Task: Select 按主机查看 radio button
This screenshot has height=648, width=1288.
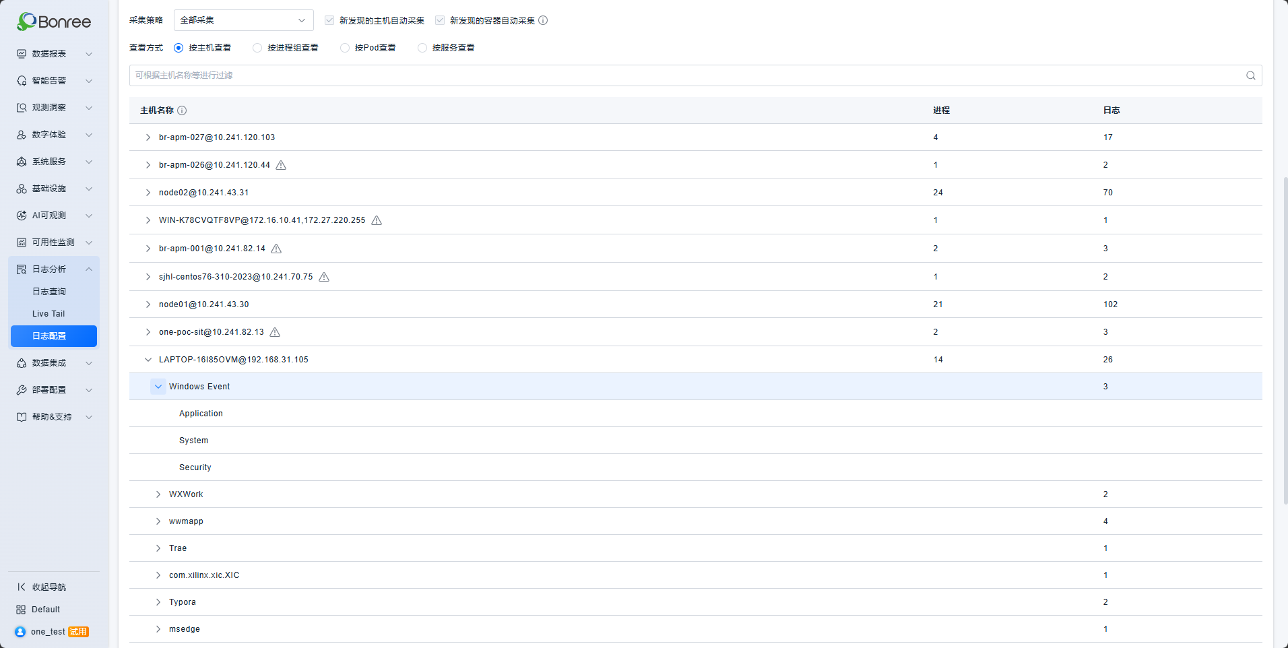Action: click(179, 48)
